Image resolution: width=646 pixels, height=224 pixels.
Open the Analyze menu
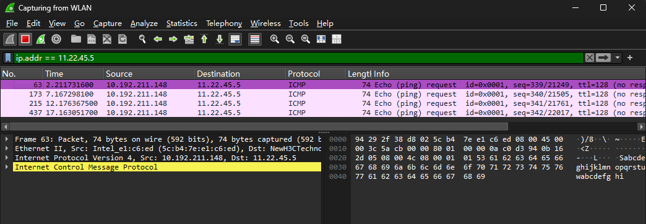point(144,24)
